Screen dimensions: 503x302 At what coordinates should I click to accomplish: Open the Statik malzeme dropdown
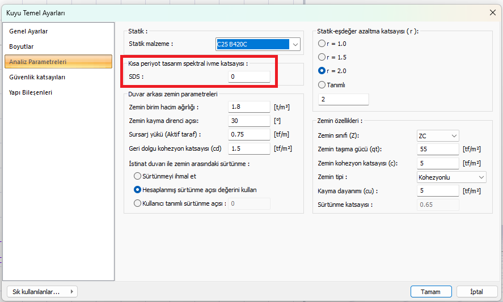pyautogui.click(x=258, y=44)
